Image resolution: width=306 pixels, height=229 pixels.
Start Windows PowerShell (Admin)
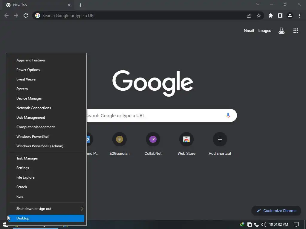pyautogui.click(x=46, y=146)
